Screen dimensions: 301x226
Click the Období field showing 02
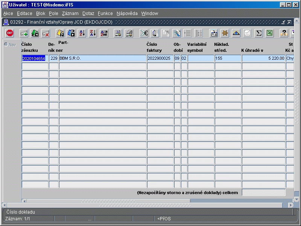184,59
